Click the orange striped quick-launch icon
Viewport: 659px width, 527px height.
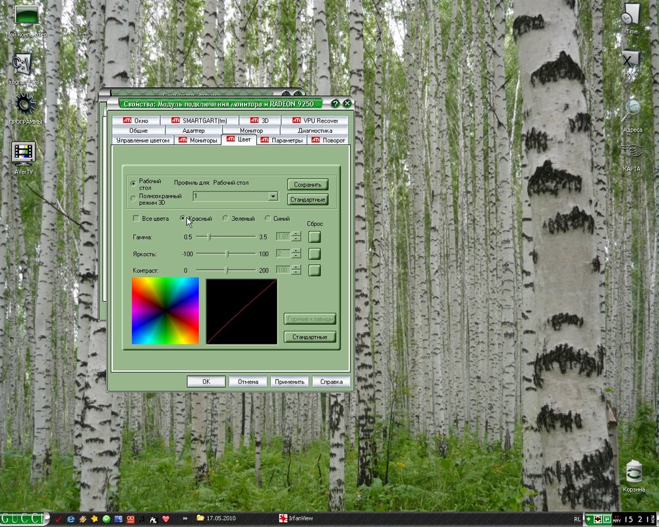point(82,519)
